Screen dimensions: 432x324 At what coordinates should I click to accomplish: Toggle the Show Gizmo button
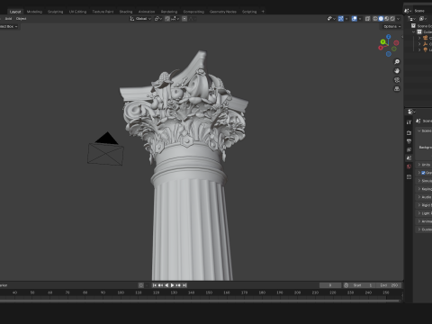click(x=341, y=19)
